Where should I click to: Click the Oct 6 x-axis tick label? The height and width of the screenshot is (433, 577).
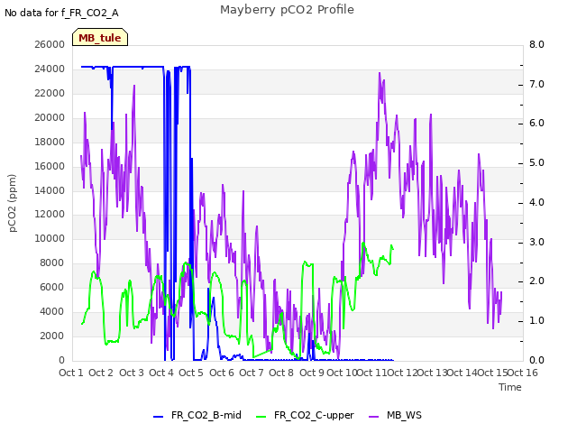point(222,373)
